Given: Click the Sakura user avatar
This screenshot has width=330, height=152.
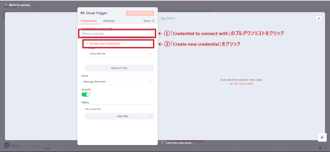Looking at the screenshot, I should click(7, 145).
